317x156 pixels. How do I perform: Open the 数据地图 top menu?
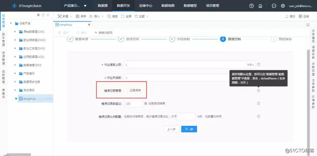click(x=168, y=6)
